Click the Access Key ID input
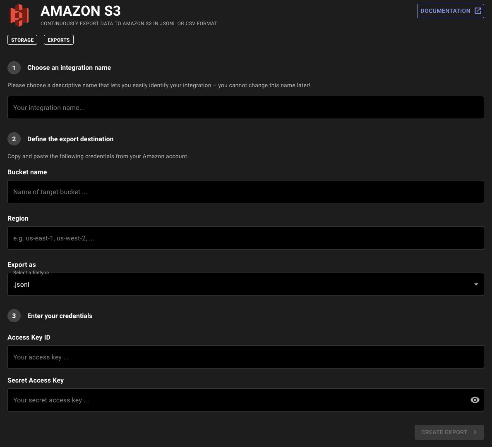 [x=245, y=357]
